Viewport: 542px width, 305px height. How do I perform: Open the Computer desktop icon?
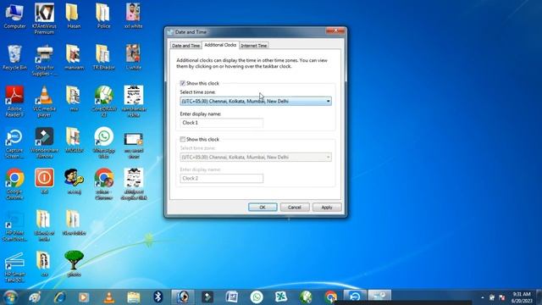pos(14,15)
